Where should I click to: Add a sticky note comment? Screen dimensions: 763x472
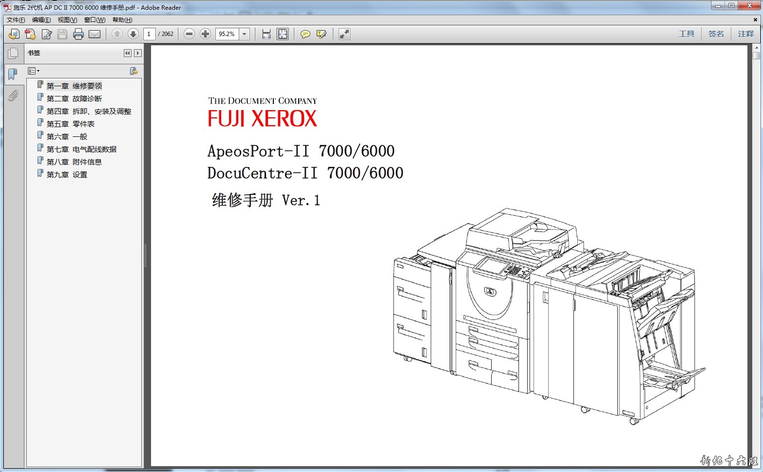(305, 34)
